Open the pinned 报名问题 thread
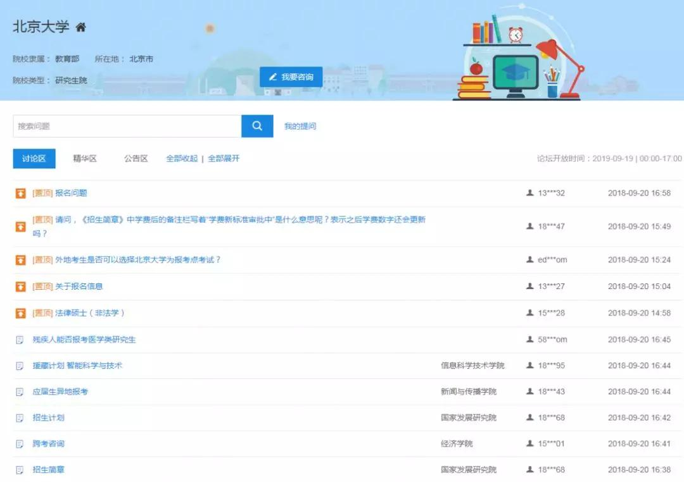 coord(71,193)
